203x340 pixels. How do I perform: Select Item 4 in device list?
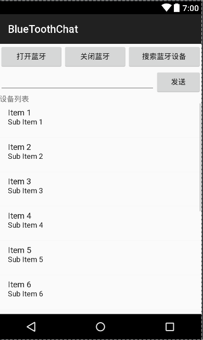100,224
